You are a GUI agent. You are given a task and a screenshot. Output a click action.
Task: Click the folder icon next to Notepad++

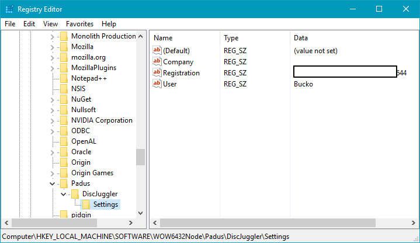64,78
